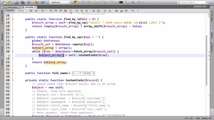Toggle highlight search in editor toolbar
Viewport: 214px width, 120px height.
click(65, 10)
